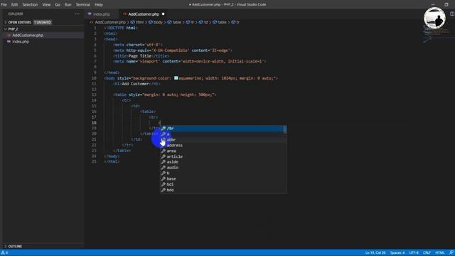Viewport: 455px width, 256px height.
Task: Pick the bdo tag suggestion
Action: [223, 190]
